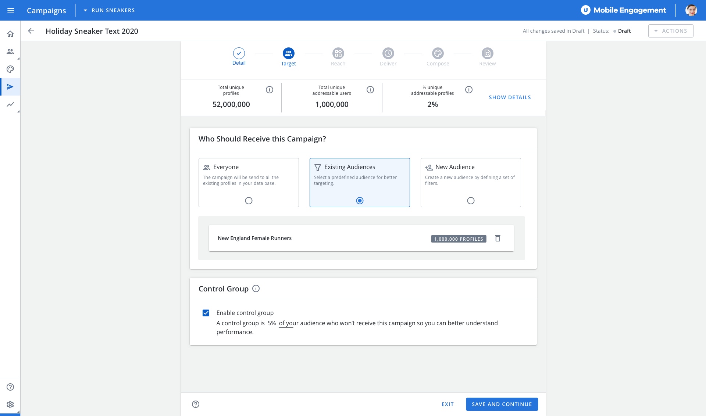This screenshot has height=416, width=706.
Task: Select the Campaigns send icon in the sidebar
Action: (10, 87)
